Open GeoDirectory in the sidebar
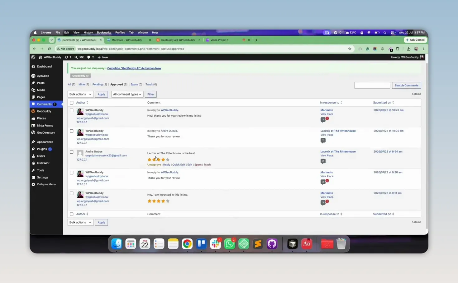Image resolution: width=458 pixels, height=283 pixels. [x=46, y=133]
